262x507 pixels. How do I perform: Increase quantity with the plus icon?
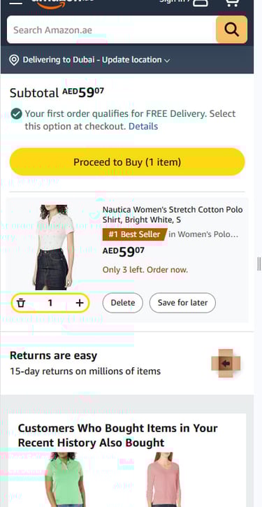(x=80, y=303)
